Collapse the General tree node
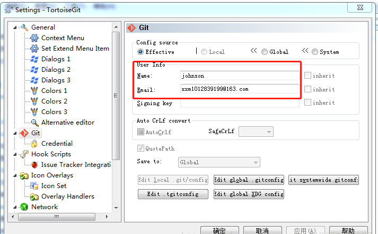The image size is (378, 234). 15,27
